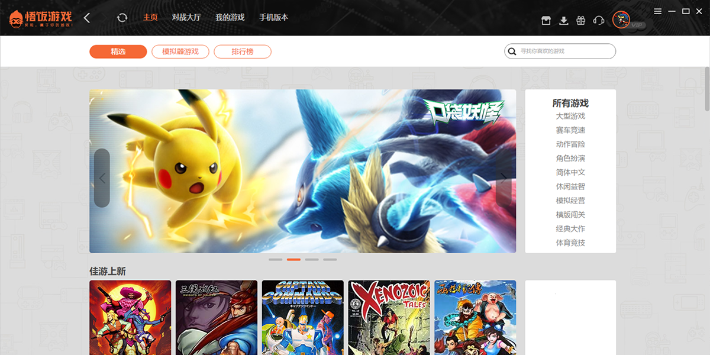Image resolution: width=710 pixels, height=355 pixels.
Task: Open the downloads icon
Action: 564,21
